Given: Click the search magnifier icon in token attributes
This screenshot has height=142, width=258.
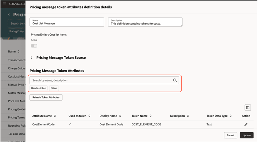Looking at the screenshot, I should (175, 80).
